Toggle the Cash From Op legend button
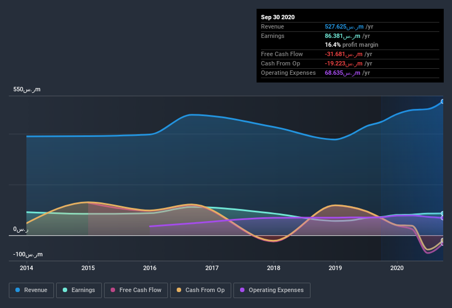This screenshot has height=308, width=452. coord(200,290)
